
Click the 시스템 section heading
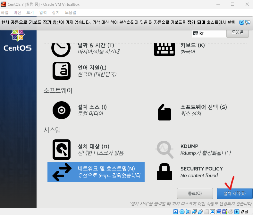click(52, 130)
